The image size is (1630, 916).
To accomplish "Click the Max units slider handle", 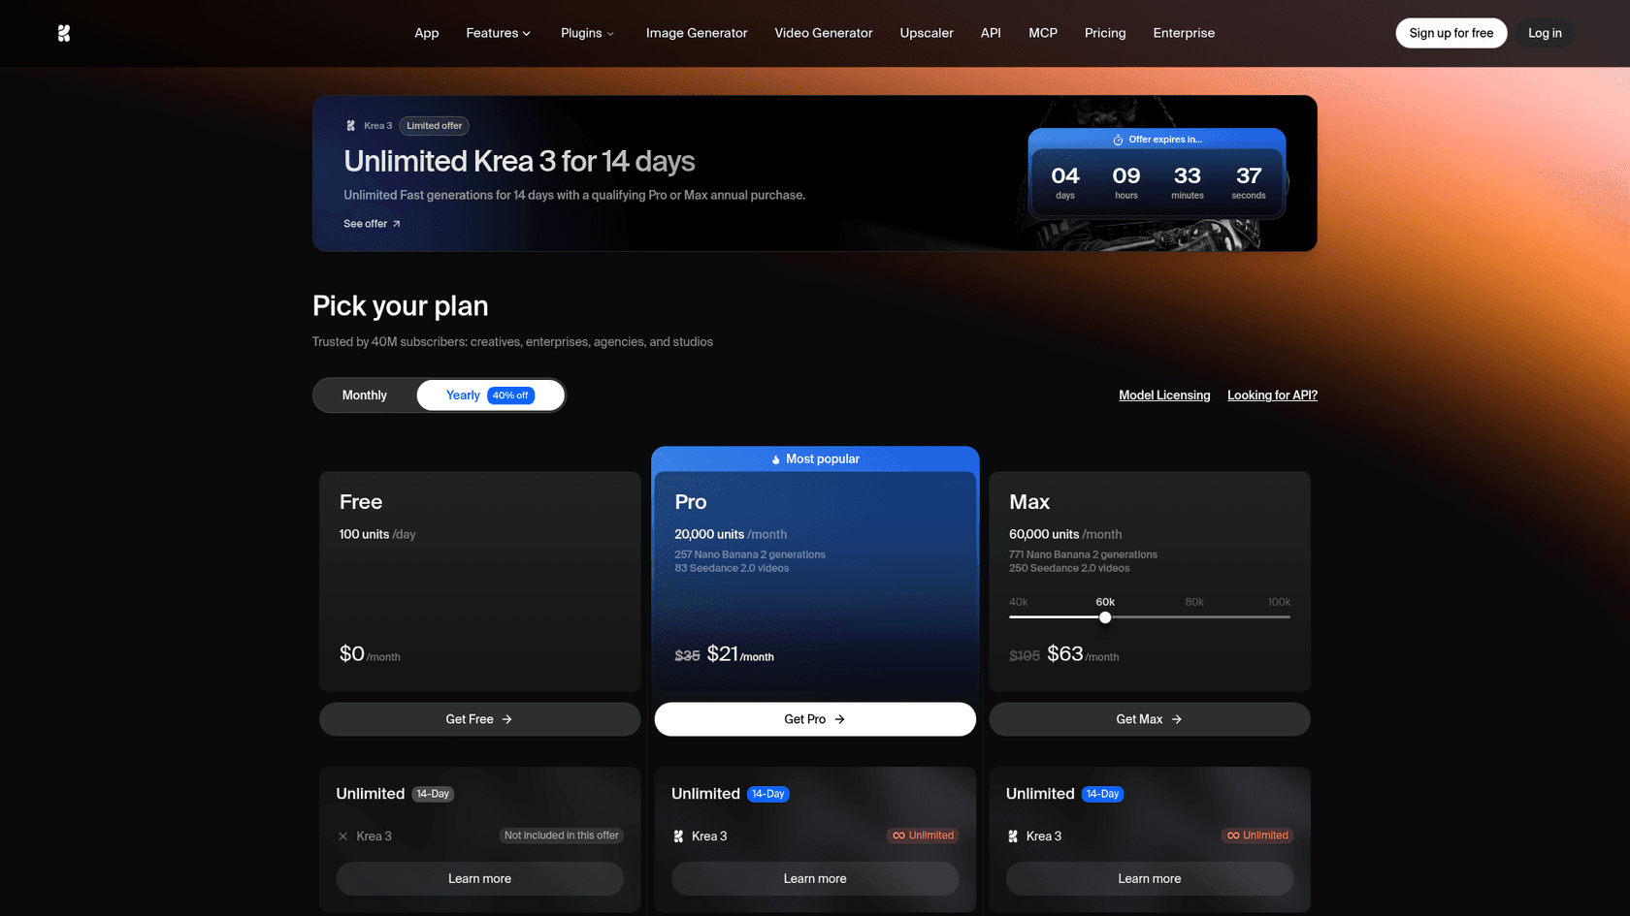I will click(x=1105, y=617).
